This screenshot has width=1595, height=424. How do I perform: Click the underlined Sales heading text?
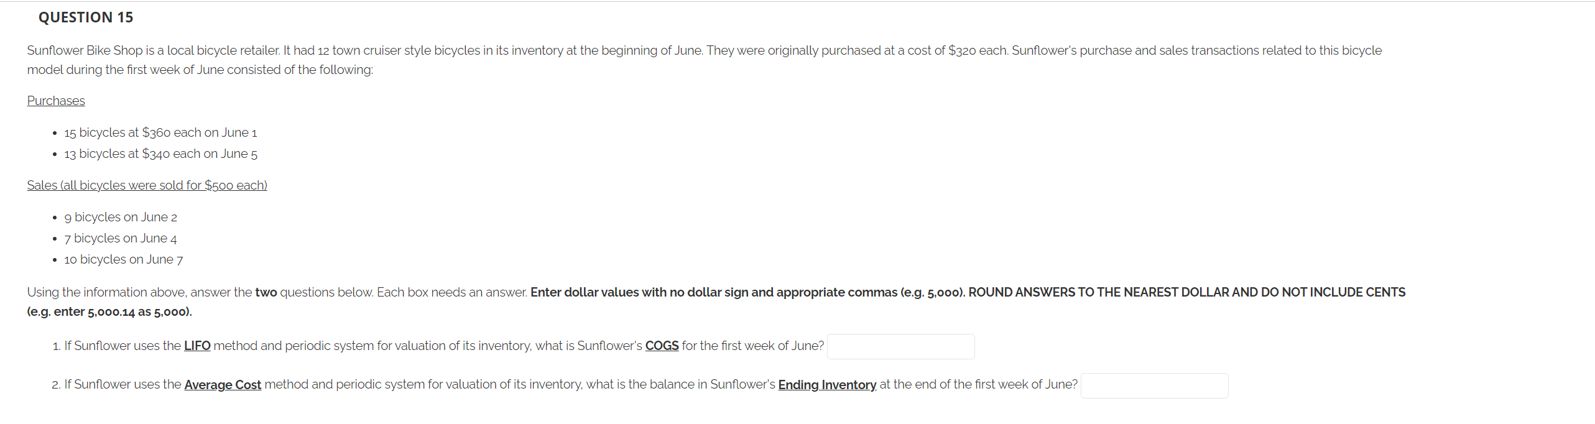point(147,185)
